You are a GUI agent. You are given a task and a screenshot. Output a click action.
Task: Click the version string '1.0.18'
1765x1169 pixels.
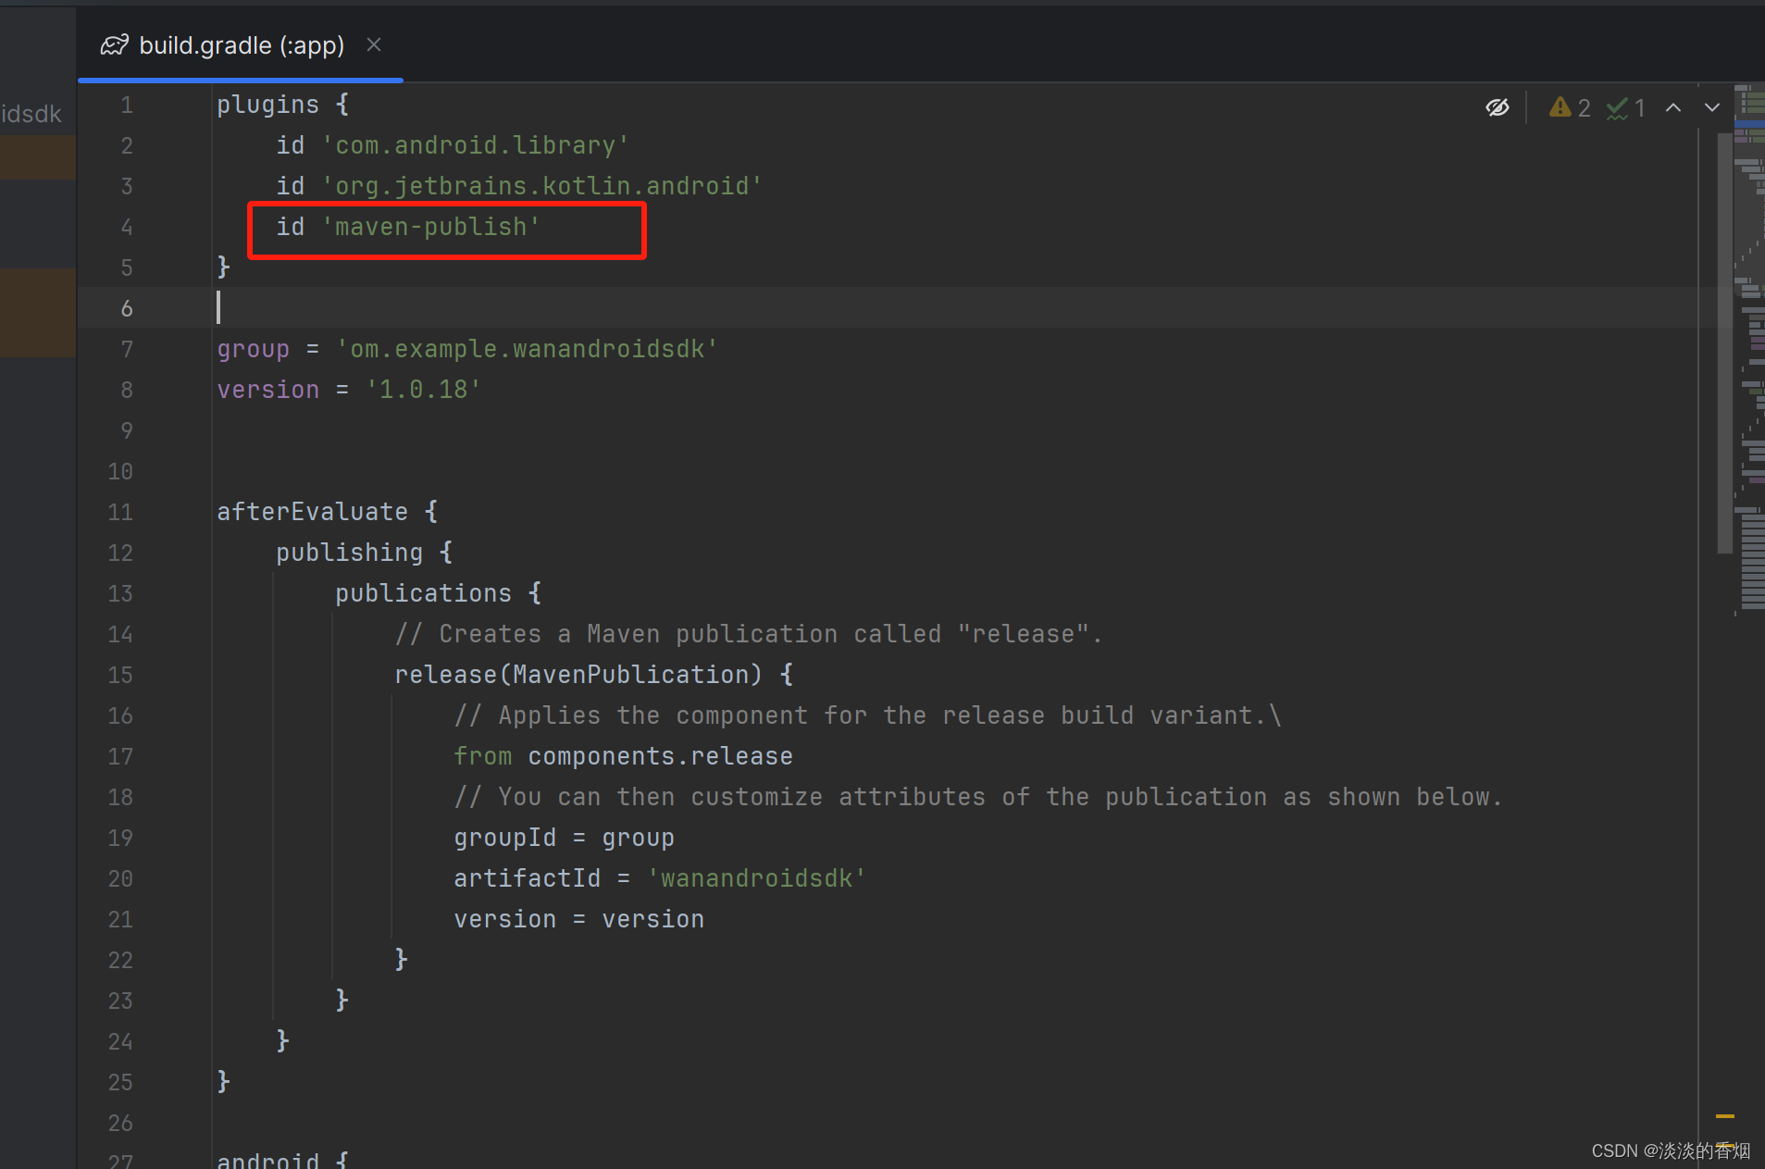(x=424, y=390)
